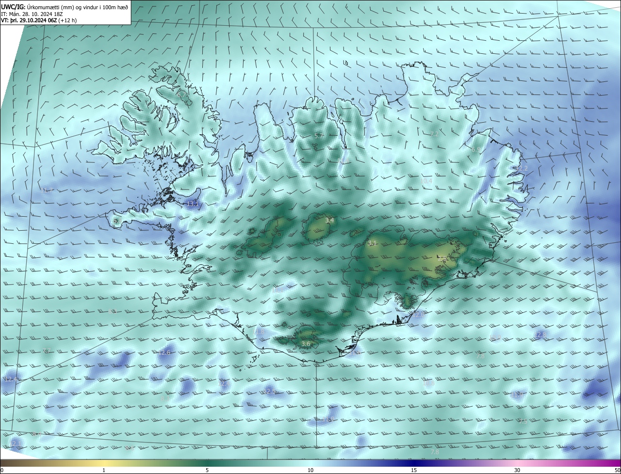Click the '7.5' value label over the ocean
This screenshot has width=621, height=474.
523,422
